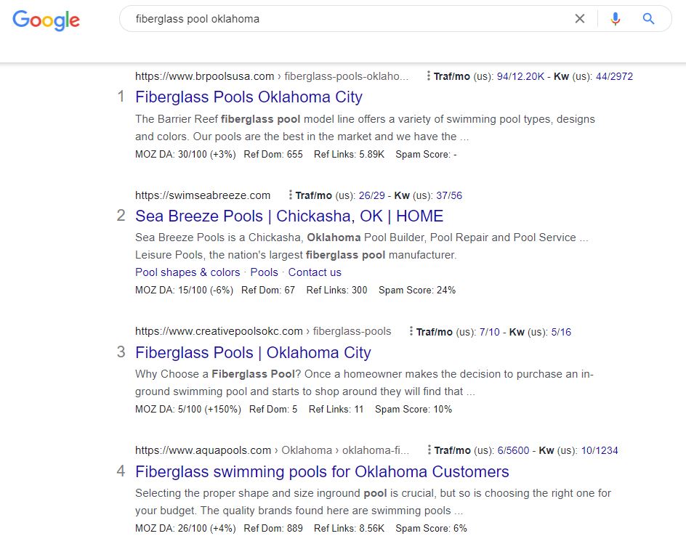
Task: Click "Spam Score: 24%" metric
Action: point(417,290)
